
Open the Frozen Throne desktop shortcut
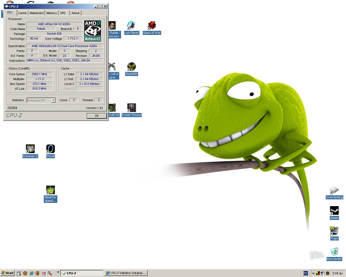pyautogui.click(x=131, y=110)
